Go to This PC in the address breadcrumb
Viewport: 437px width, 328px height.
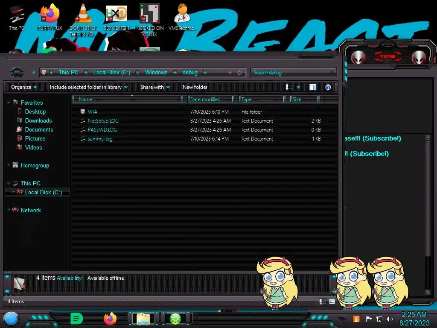tap(68, 73)
